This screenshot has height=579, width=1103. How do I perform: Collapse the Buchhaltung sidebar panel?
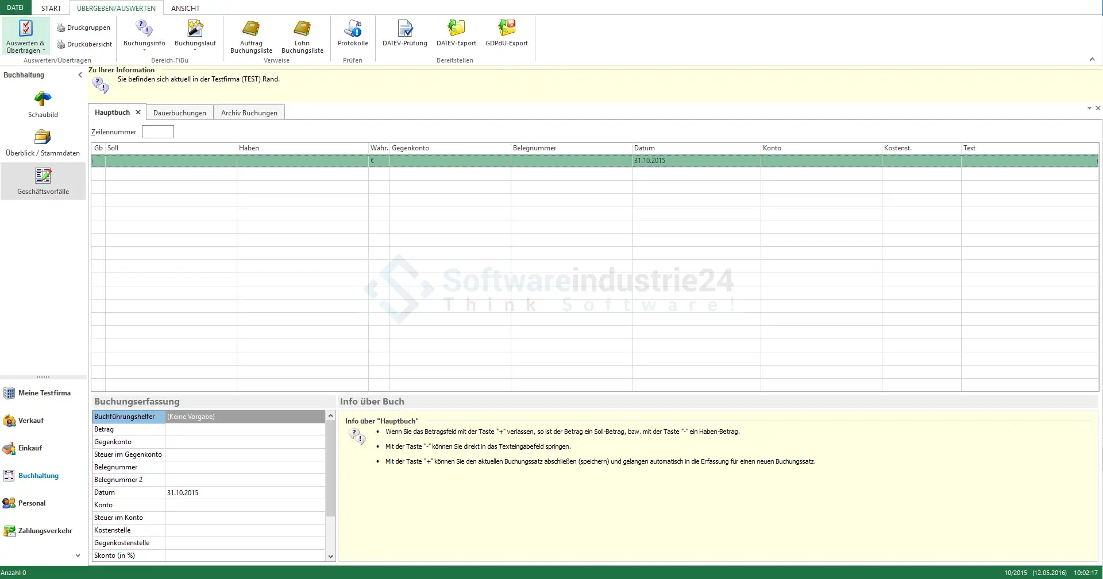(x=80, y=75)
